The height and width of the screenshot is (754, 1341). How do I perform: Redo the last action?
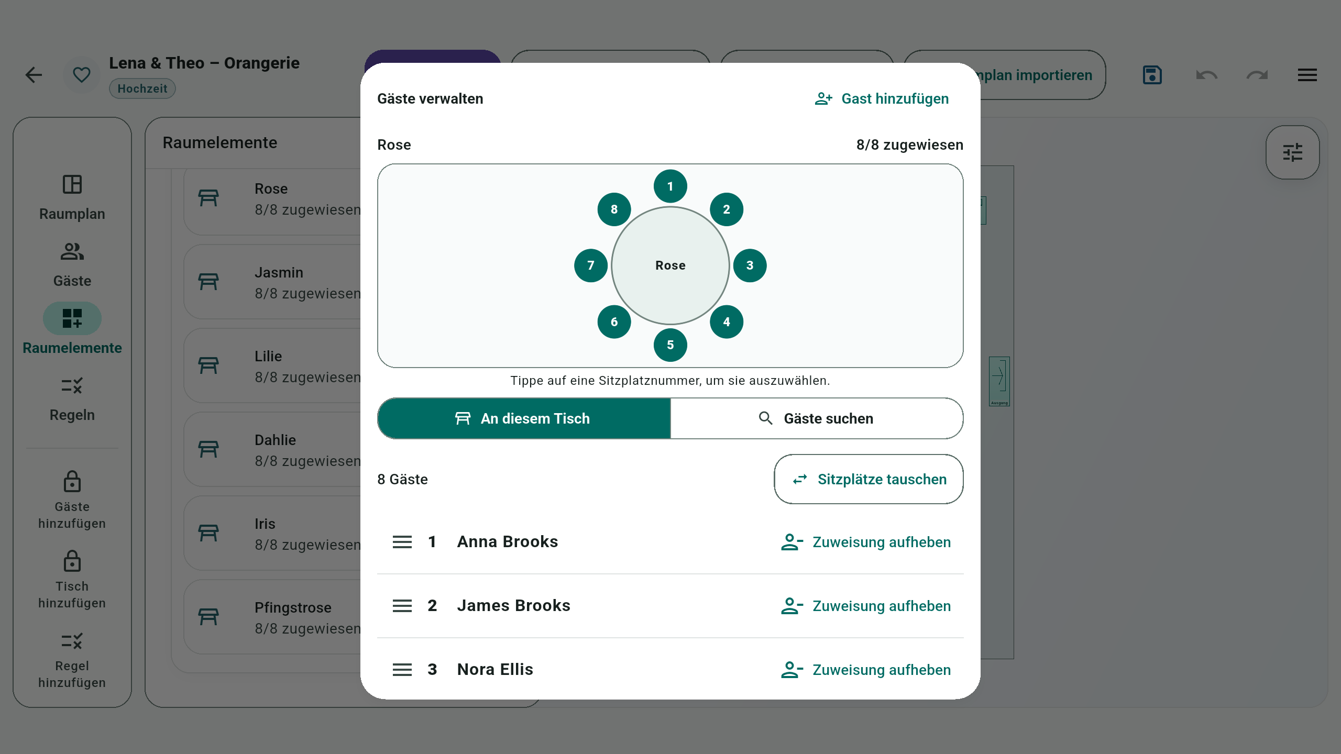tap(1257, 75)
